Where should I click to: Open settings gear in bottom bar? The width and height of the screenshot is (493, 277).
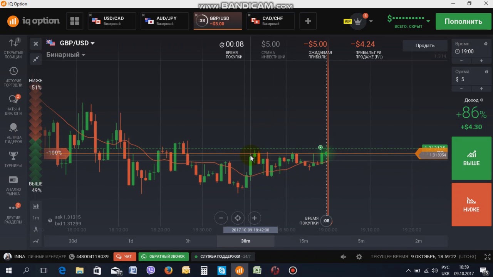(x=359, y=257)
